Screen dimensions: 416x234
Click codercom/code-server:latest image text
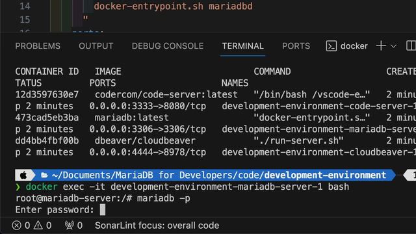coord(166,95)
